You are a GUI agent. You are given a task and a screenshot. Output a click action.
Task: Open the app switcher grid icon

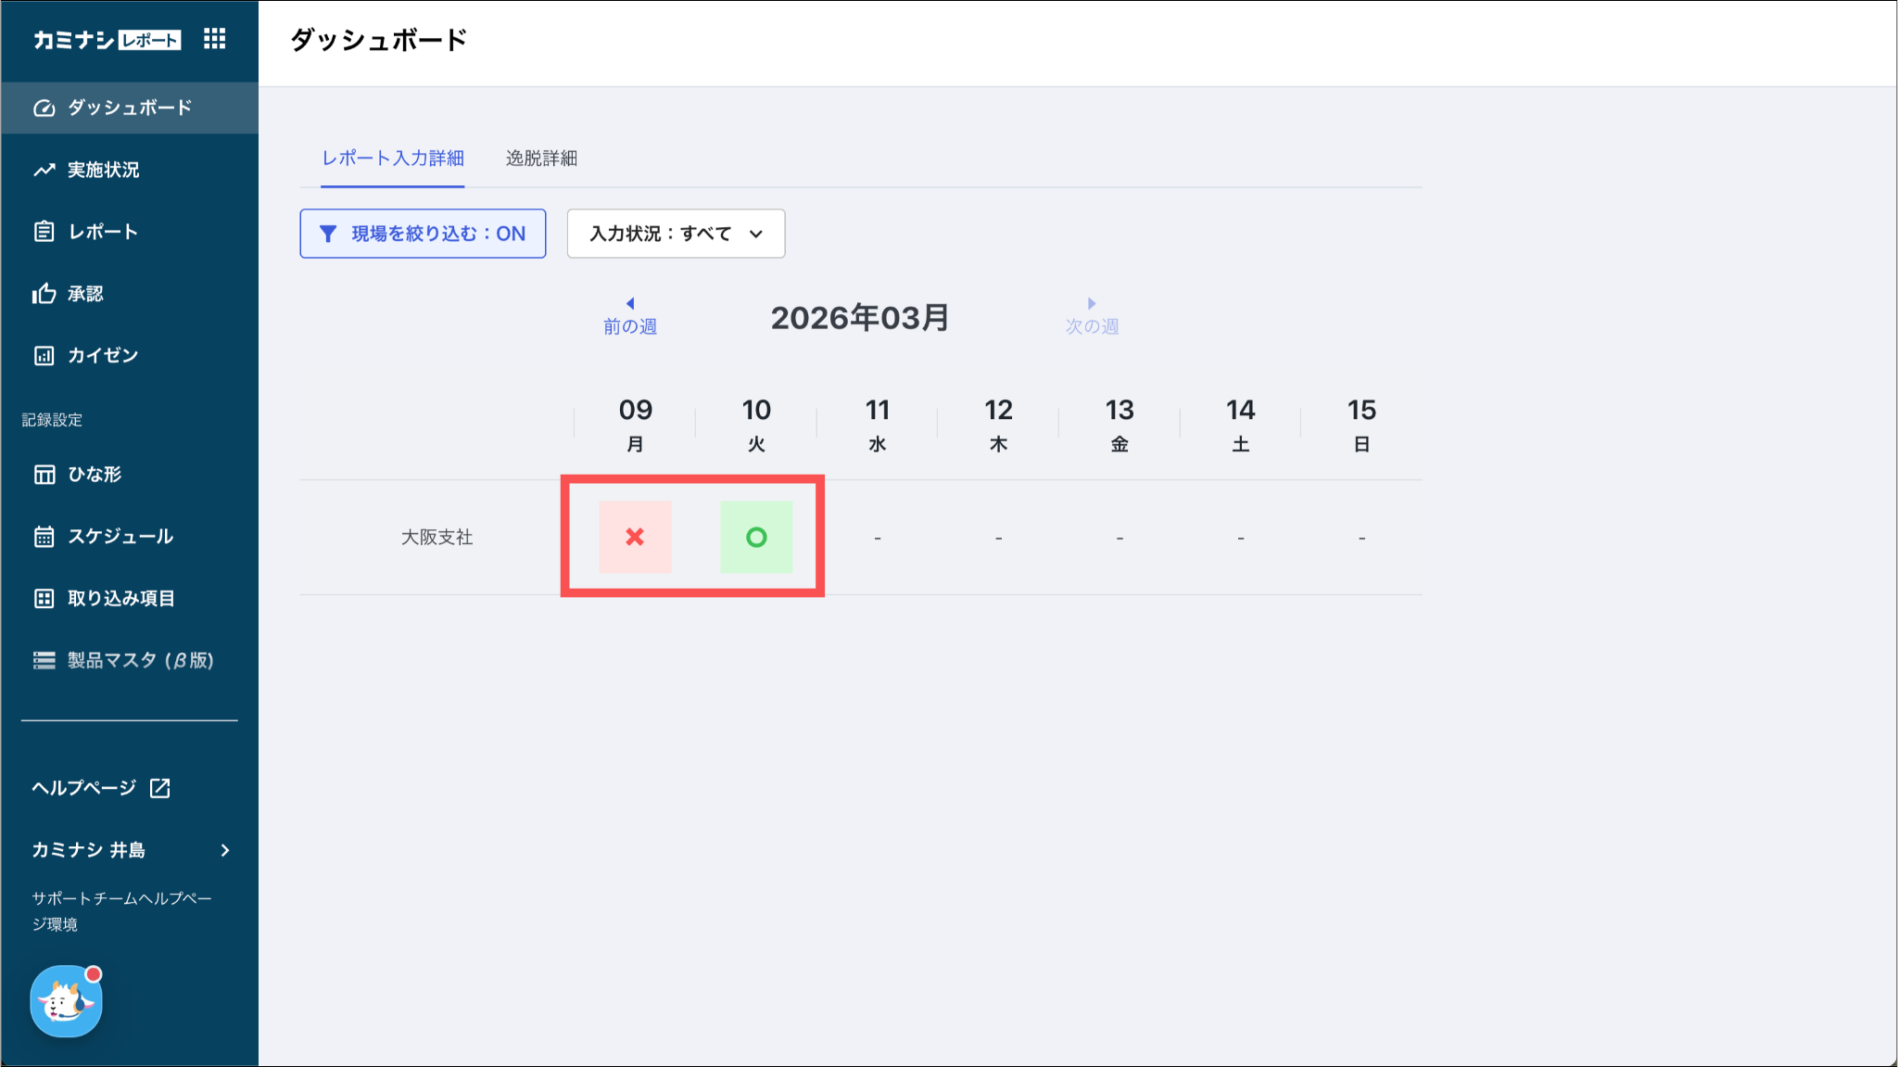[214, 39]
